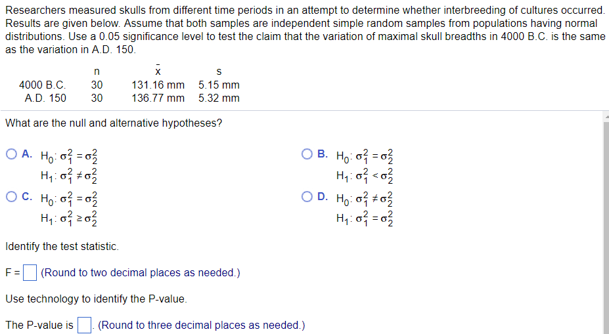Click the "Round to three decimal places" hint
The image size is (609, 334).
[x=201, y=325]
